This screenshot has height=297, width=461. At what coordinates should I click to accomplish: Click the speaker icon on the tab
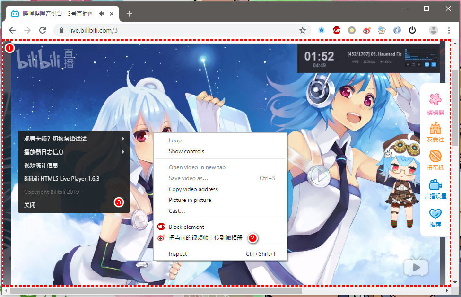pos(102,14)
